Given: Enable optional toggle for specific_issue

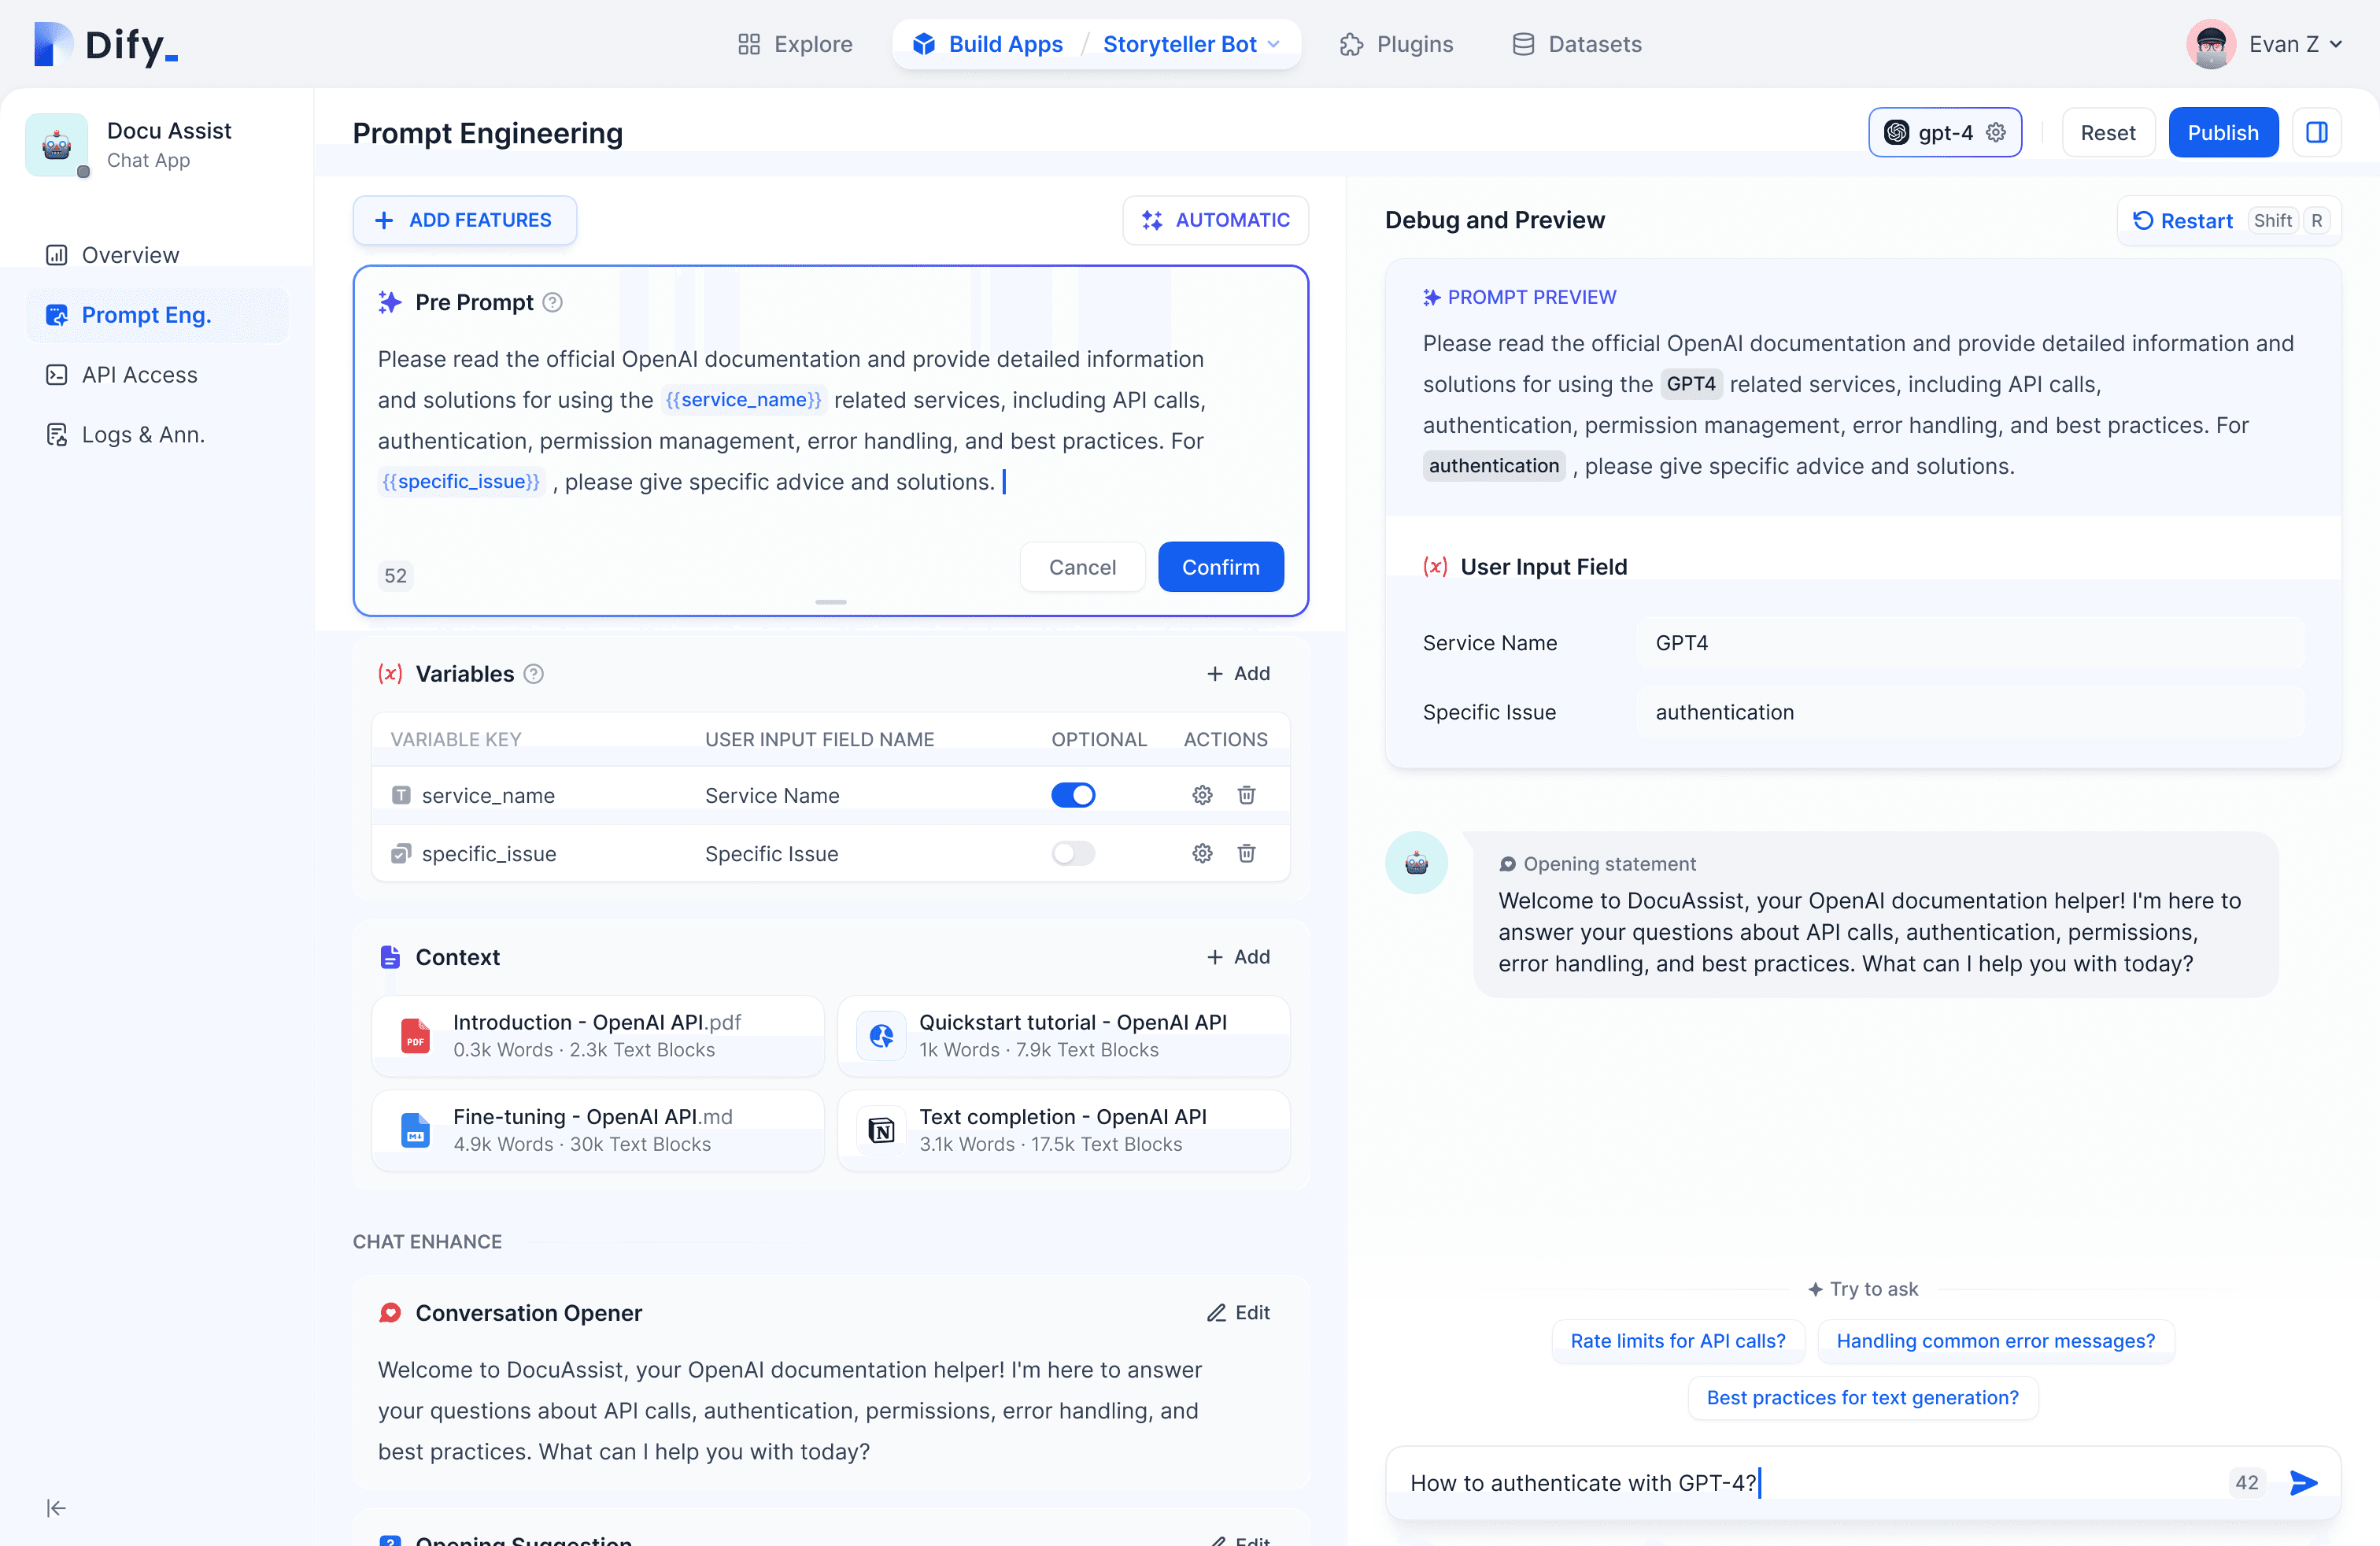Looking at the screenshot, I should (x=1073, y=853).
